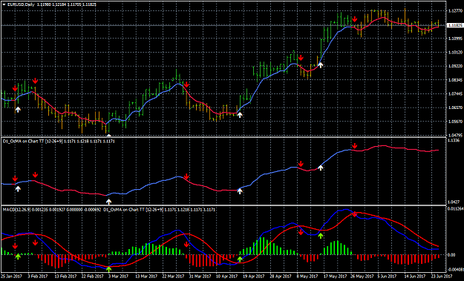Click the 3 Mar 2017 date label
Viewport: 464px width, 281px height.
(118, 277)
